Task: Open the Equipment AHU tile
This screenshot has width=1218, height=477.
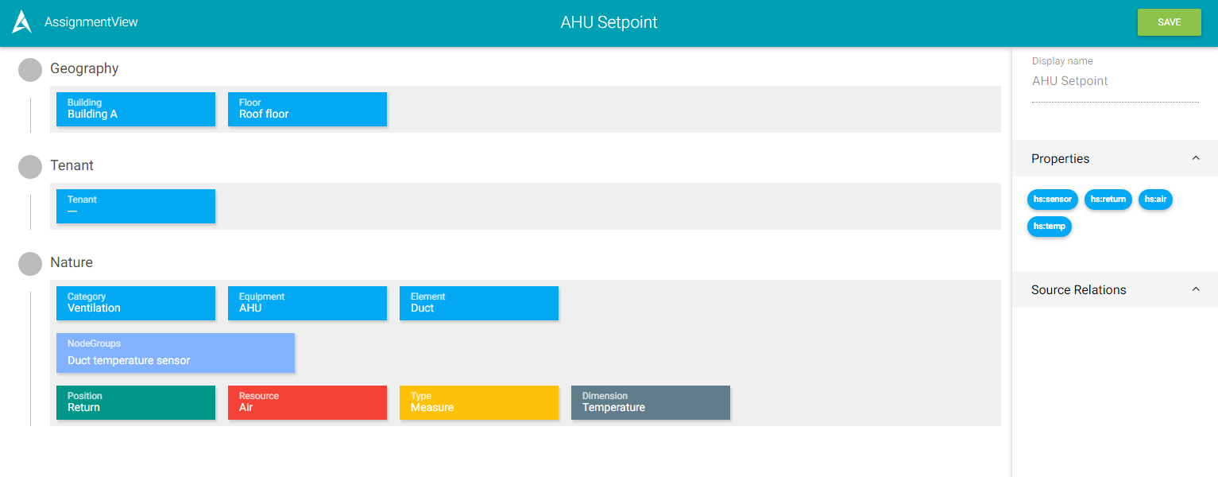Action: [307, 303]
